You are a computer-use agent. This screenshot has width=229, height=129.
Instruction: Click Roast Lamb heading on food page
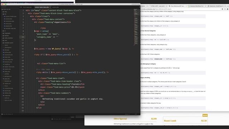point(170,121)
